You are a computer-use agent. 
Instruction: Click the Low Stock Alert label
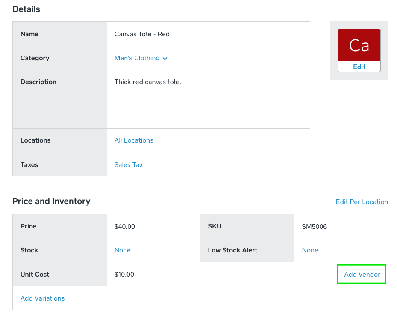click(232, 250)
